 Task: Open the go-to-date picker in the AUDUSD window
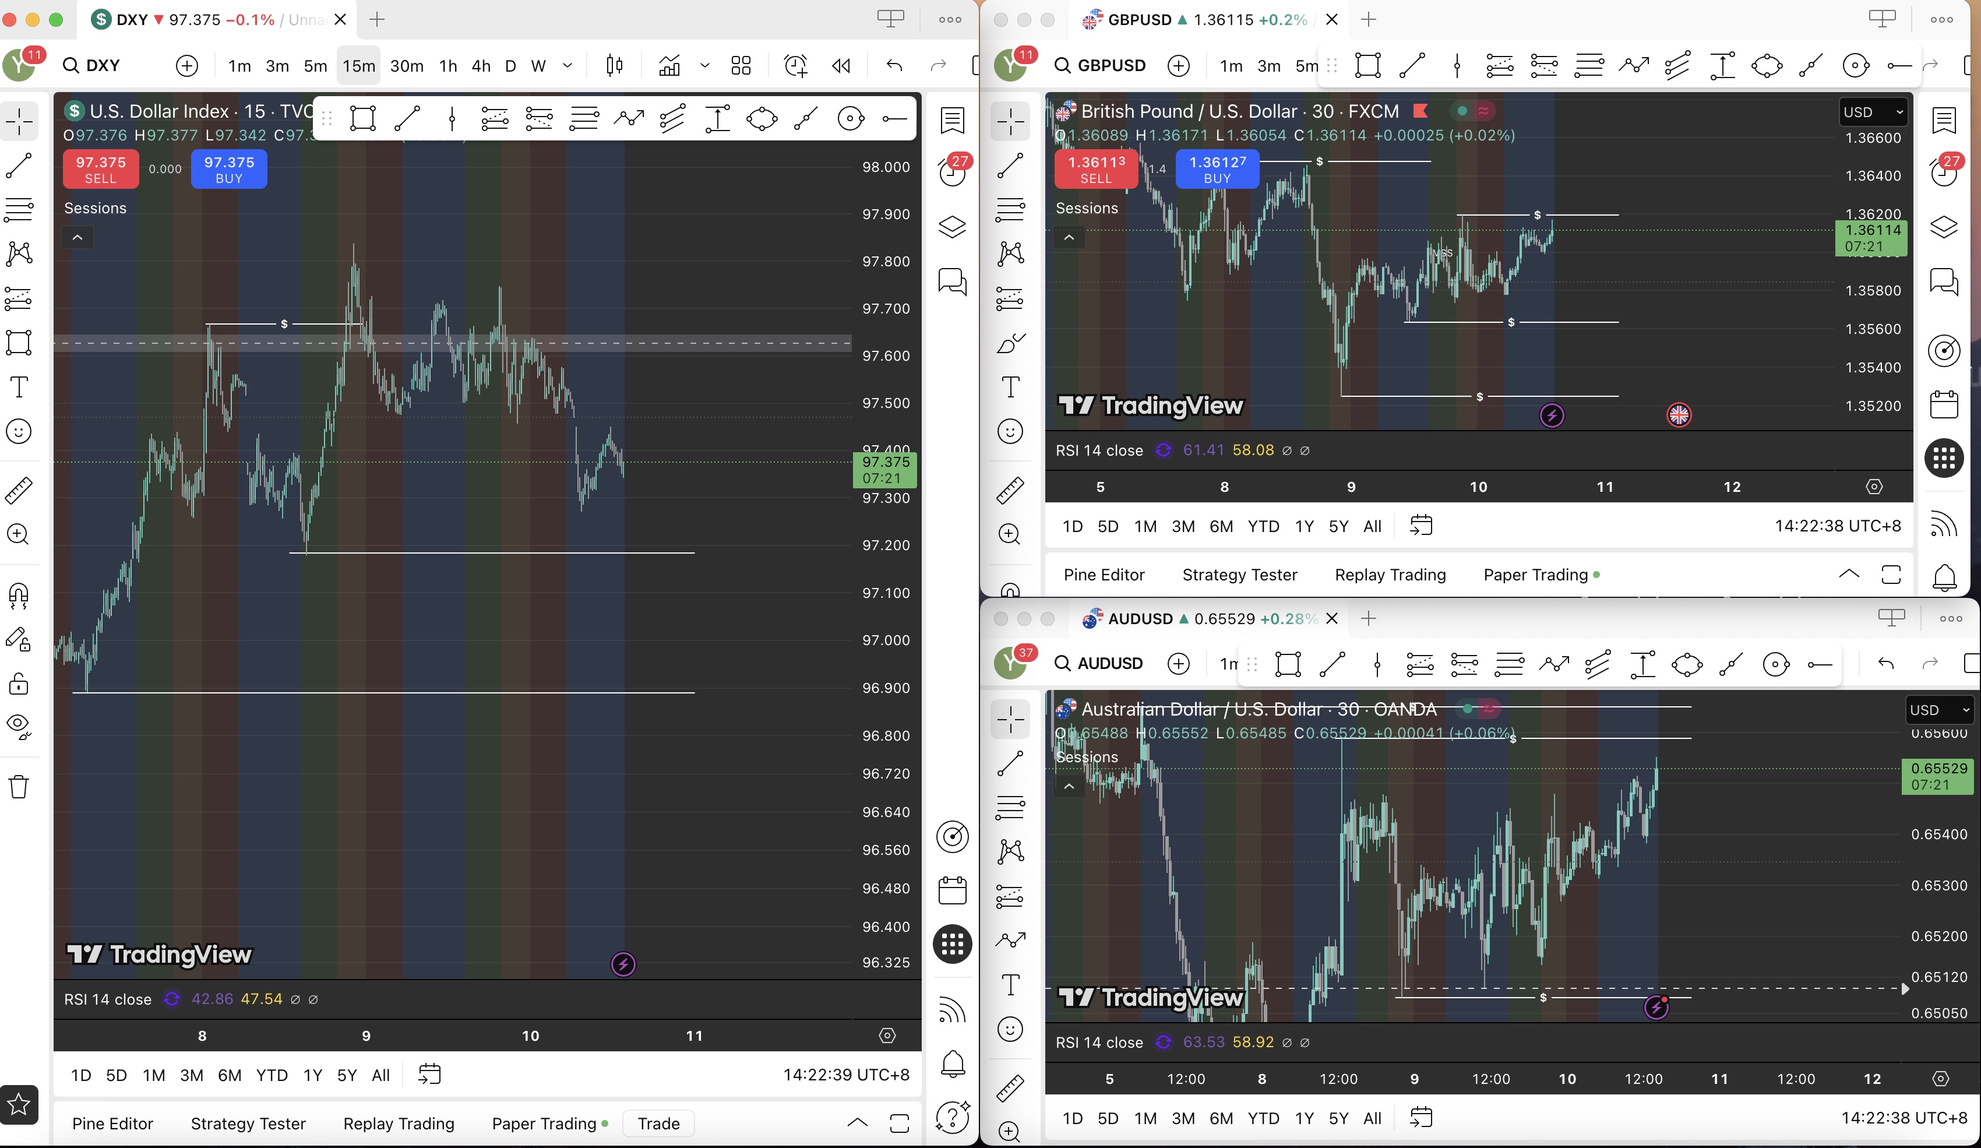click(1421, 1117)
